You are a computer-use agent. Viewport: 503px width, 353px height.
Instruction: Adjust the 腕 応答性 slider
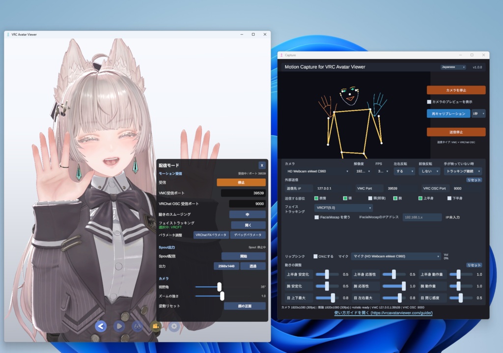[404, 286]
